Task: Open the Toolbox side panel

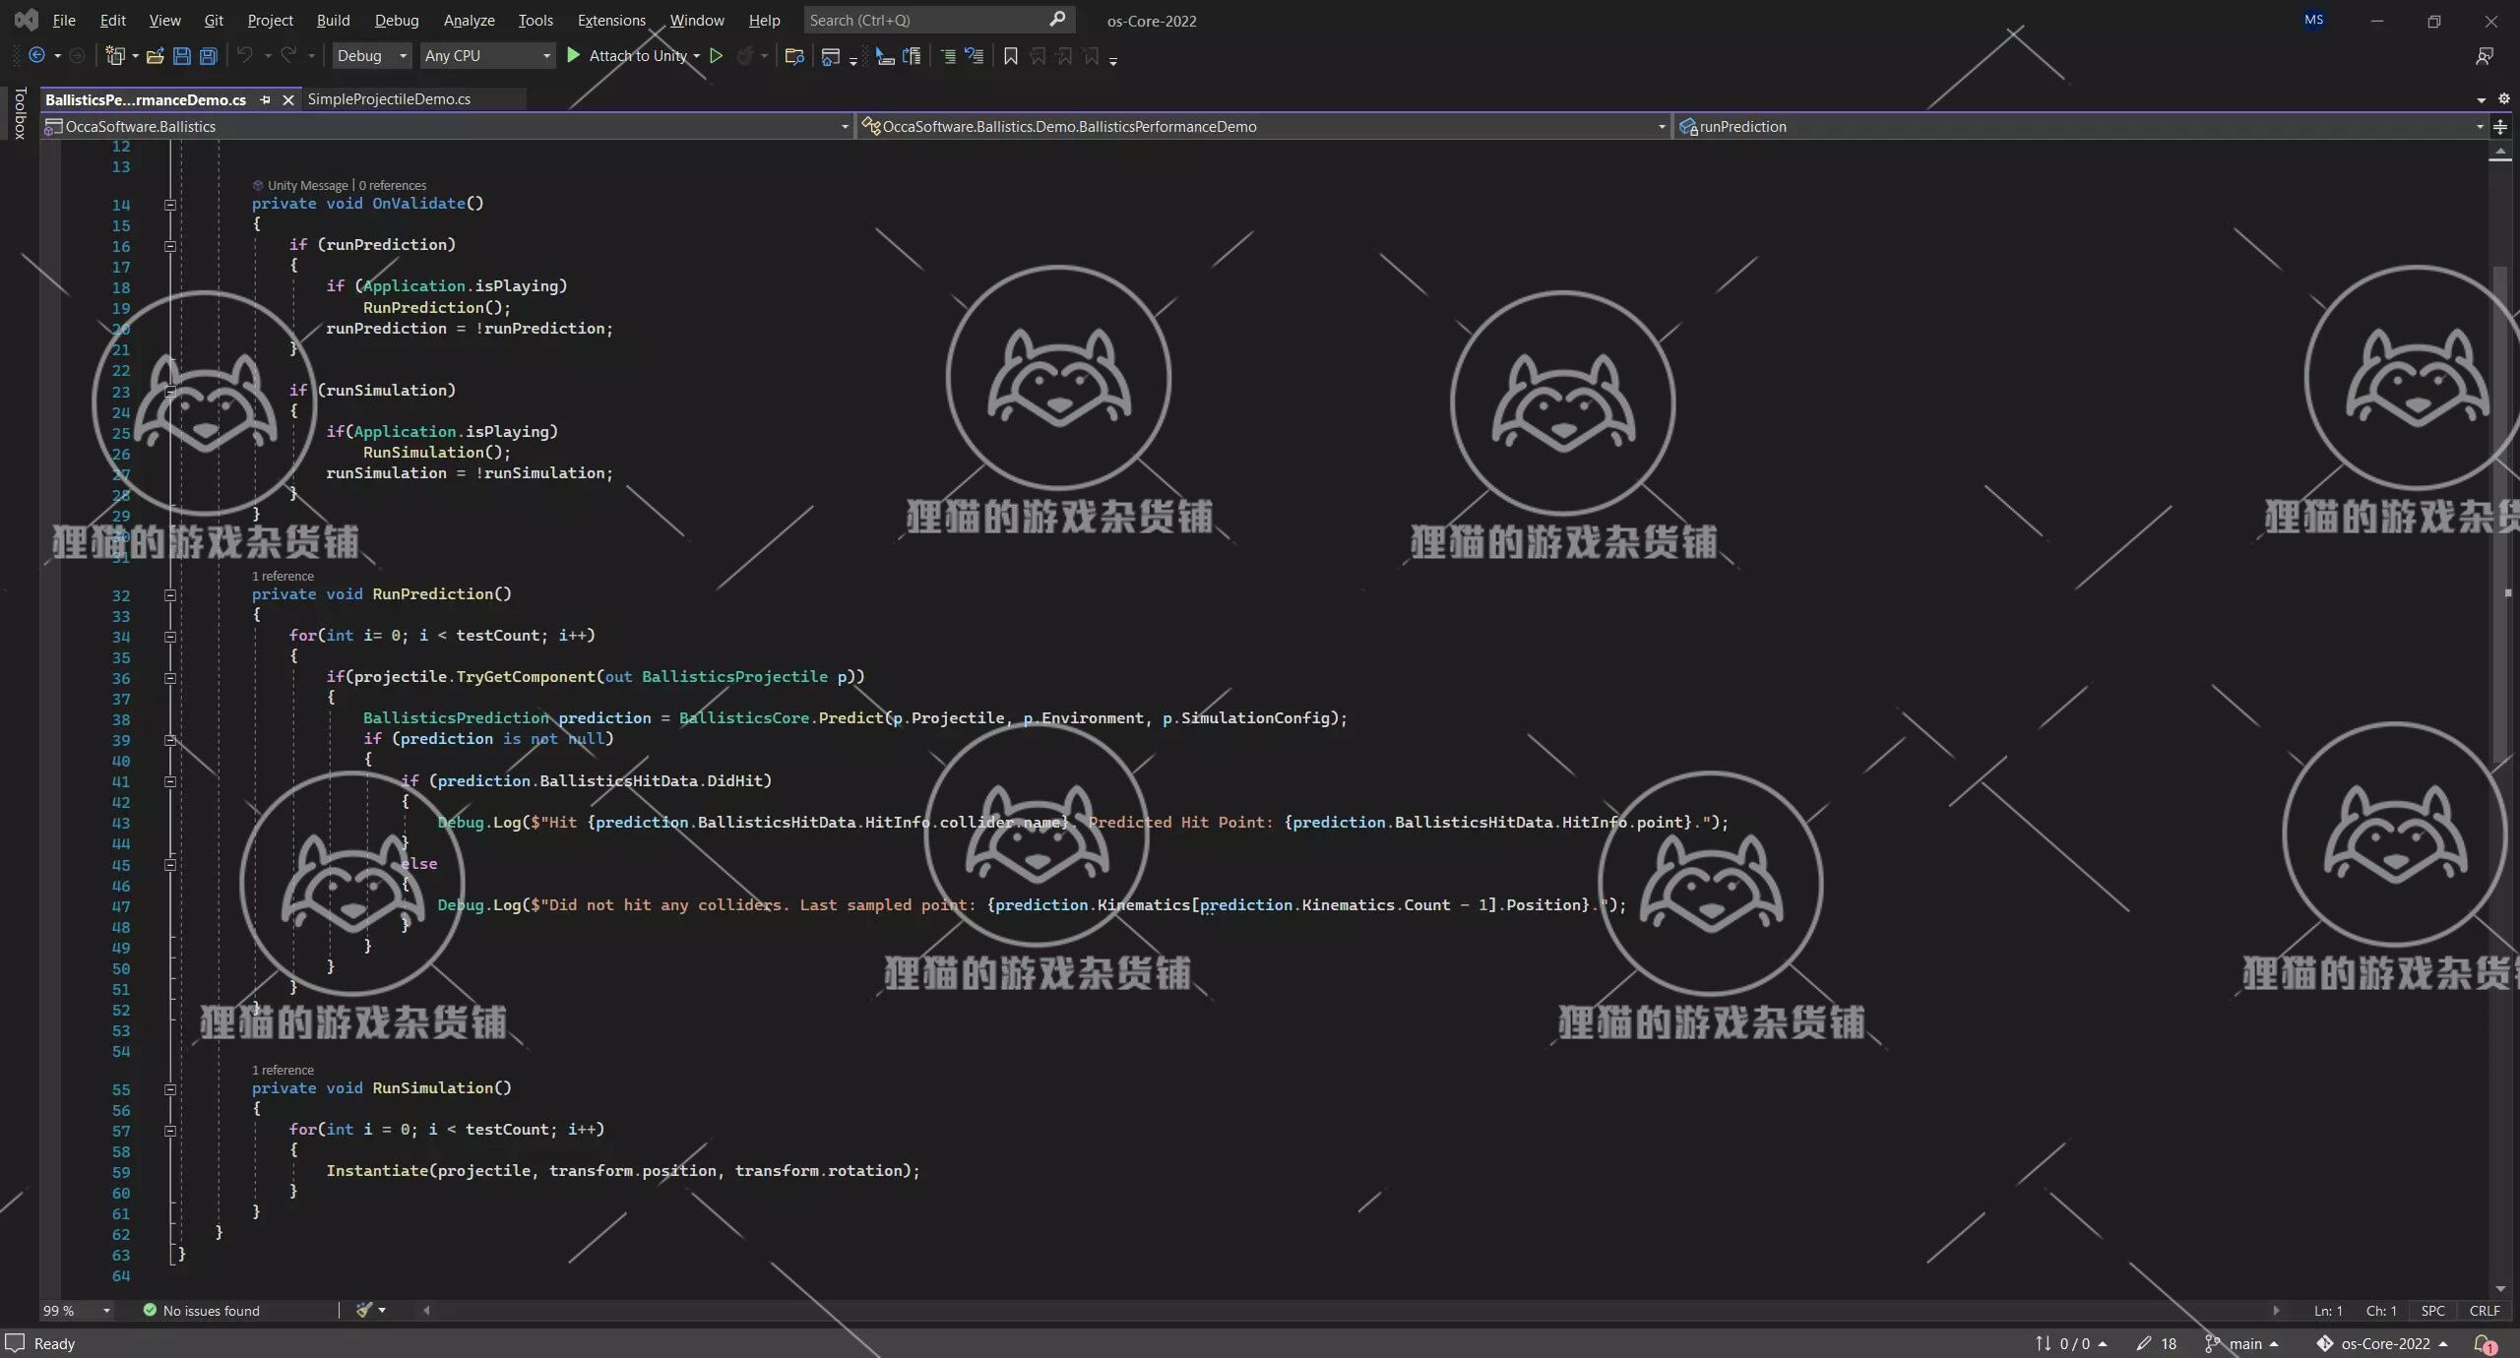Action: (x=20, y=113)
